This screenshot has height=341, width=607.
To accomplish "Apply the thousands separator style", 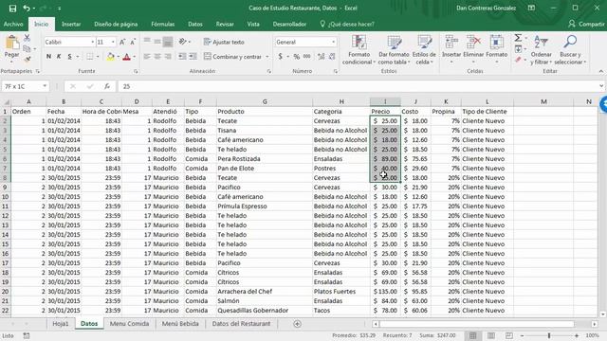I will (x=307, y=57).
